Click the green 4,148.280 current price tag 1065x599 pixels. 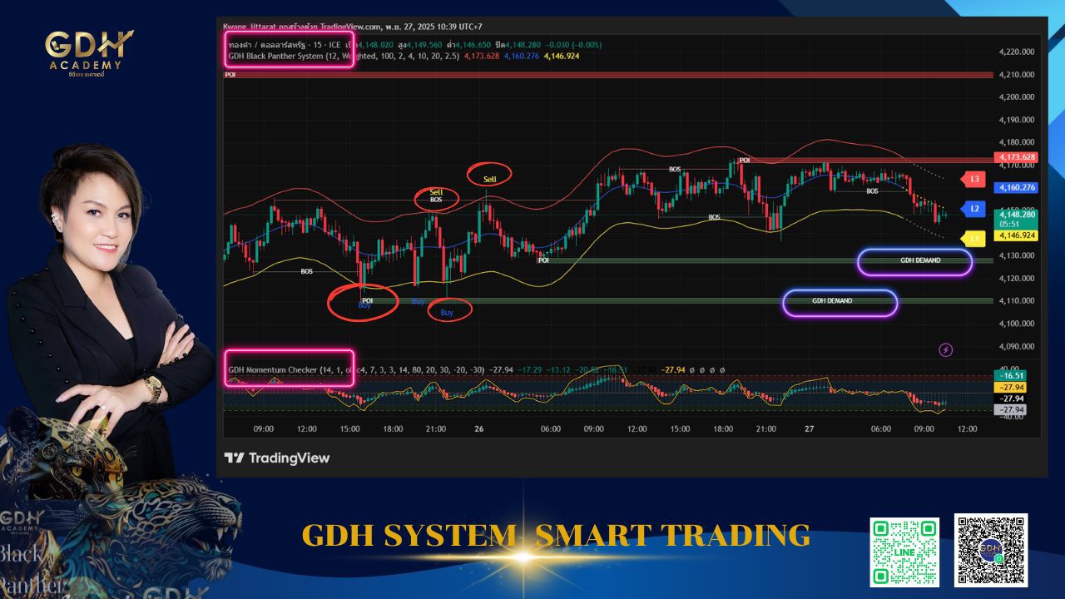(x=1015, y=214)
